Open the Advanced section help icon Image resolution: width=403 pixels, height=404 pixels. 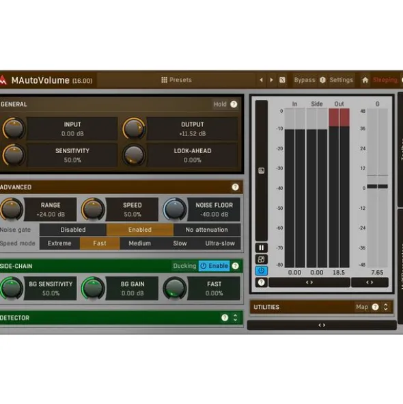pos(235,187)
